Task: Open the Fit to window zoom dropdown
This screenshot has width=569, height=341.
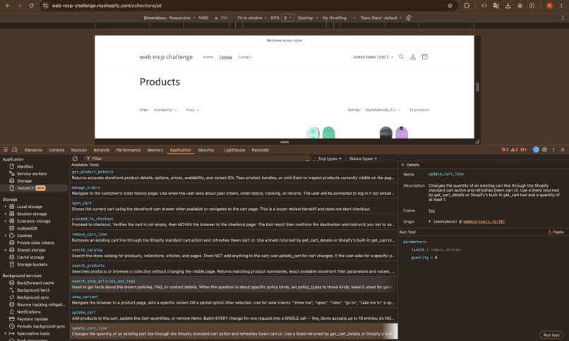Action: tap(252, 18)
